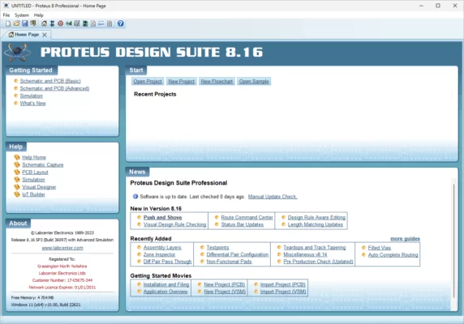Viewport: 464px width, 324px height.
Task: Open Route Command Center guide
Action: point(247,217)
